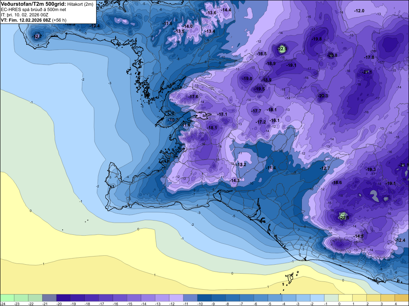Select the -20.3 temperature label
The width and height of the screenshot is (409, 306).
tap(323, 96)
